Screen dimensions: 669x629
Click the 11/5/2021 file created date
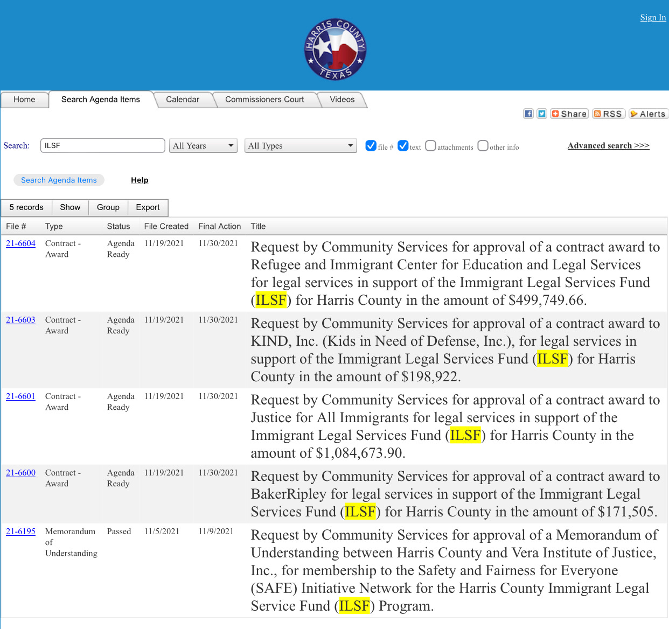(162, 532)
